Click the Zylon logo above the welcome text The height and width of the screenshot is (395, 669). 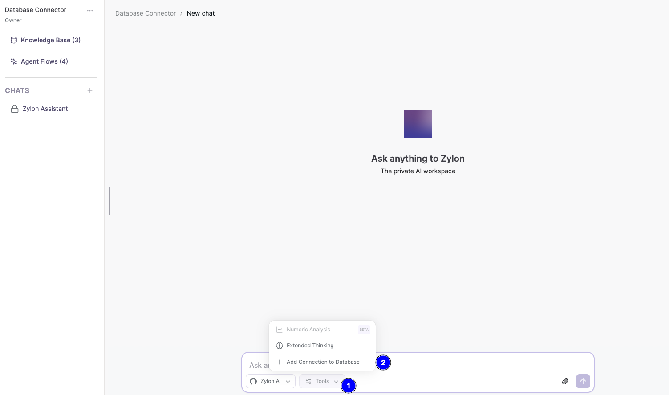(418, 123)
